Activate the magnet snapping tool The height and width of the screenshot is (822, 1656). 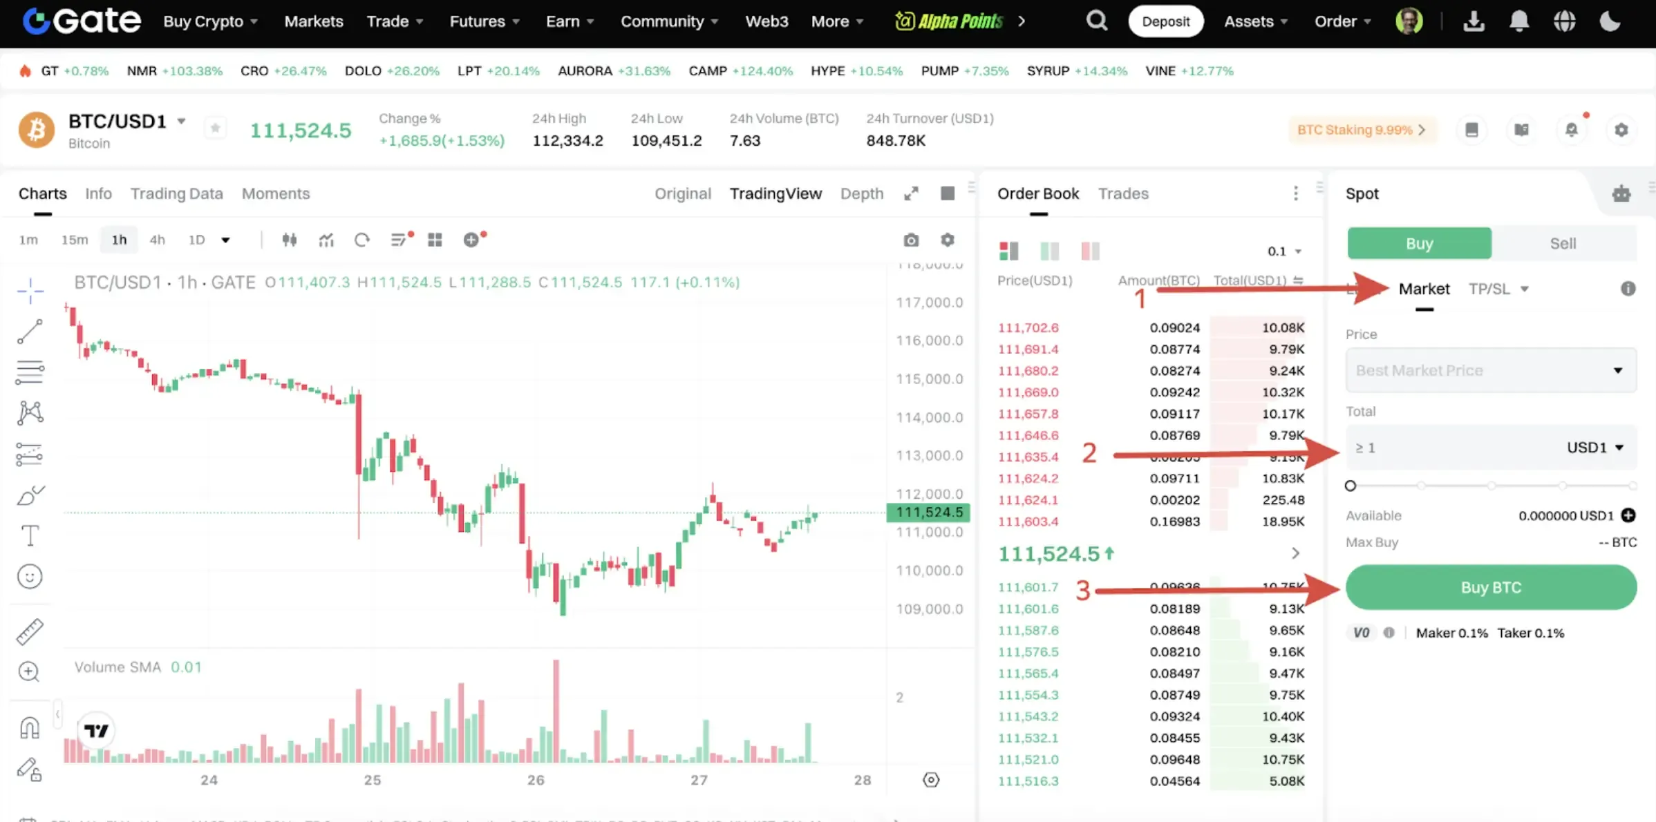[30, 726]
